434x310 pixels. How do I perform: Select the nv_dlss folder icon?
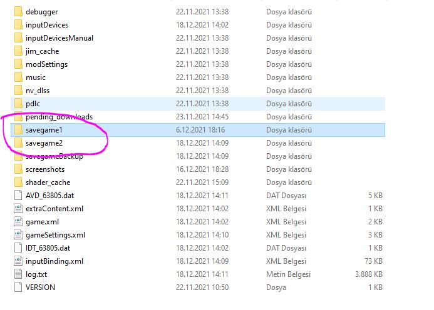tap(18, 91)
